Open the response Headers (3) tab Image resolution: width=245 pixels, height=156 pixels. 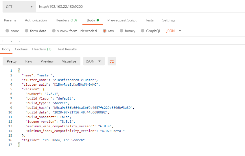pos(42,49)
